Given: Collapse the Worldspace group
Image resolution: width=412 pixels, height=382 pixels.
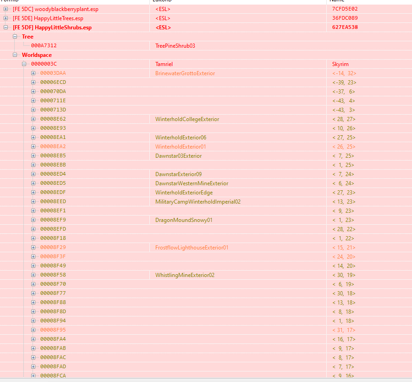Looking at the screenshot, I should coord(15,55).
